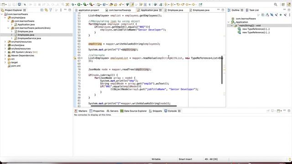
Task: Maximize the editor area button
Action: (223, 10)
